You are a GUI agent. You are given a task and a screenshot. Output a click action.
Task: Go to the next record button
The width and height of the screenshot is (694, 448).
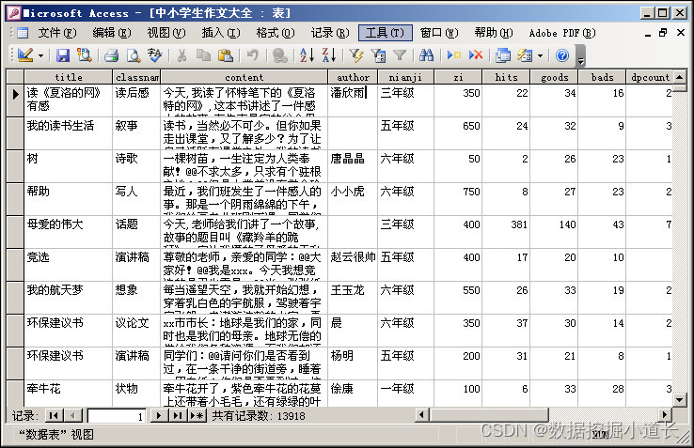point(158,416)
